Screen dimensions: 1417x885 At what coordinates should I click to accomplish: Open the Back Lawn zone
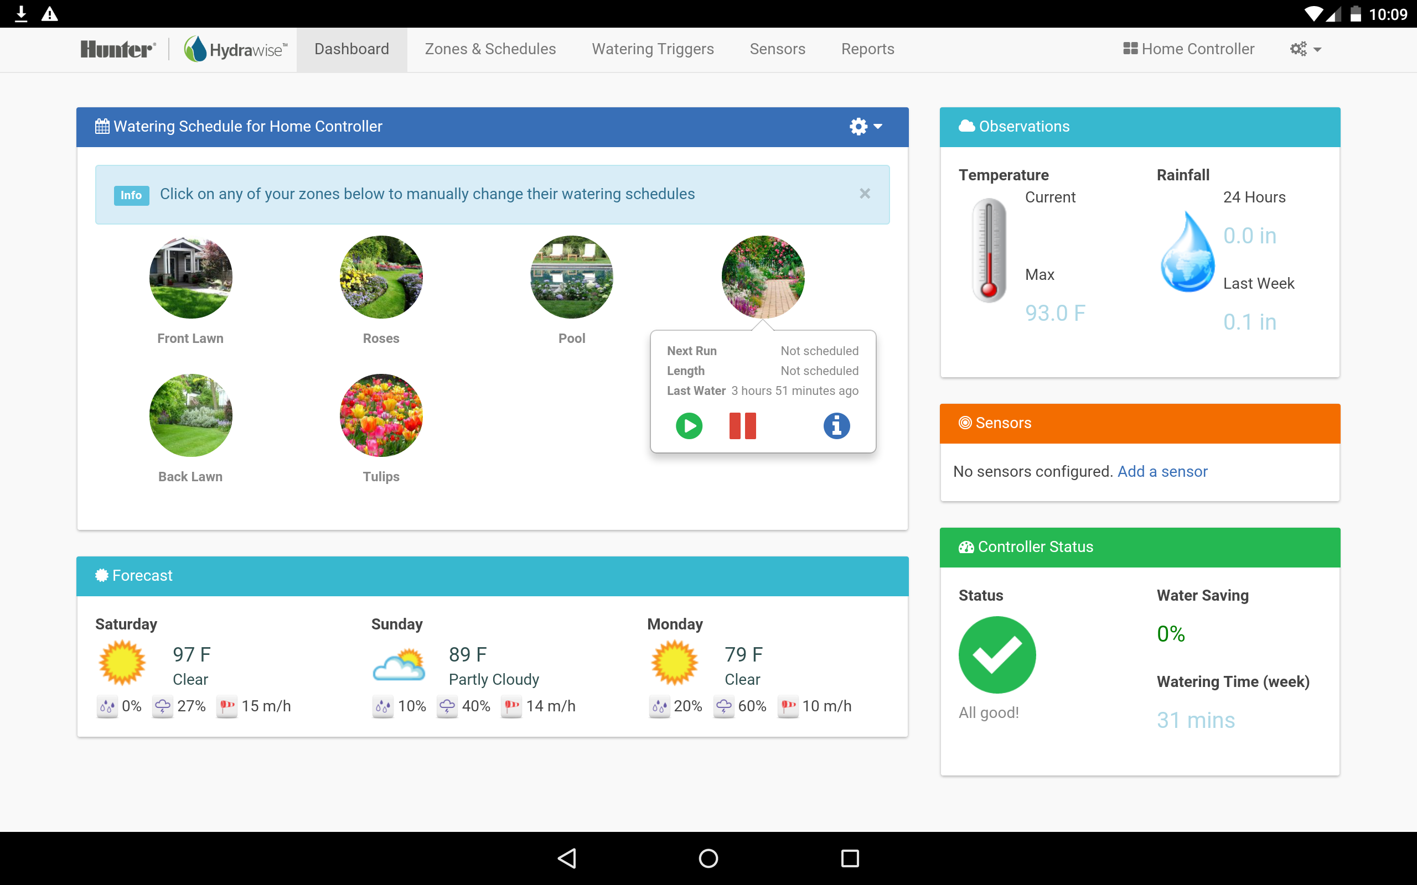(x=190, y=415)
